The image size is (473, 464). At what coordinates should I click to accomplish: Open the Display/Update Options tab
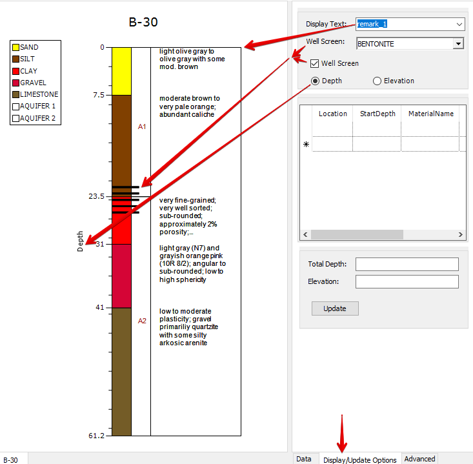click(359, 459)
